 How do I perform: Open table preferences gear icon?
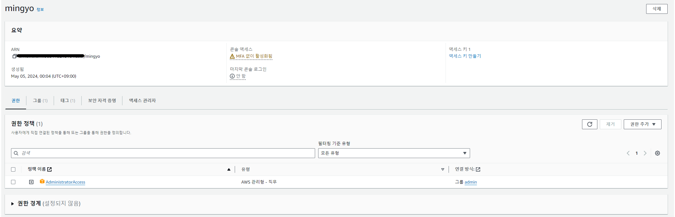click(x=658, y=153)
